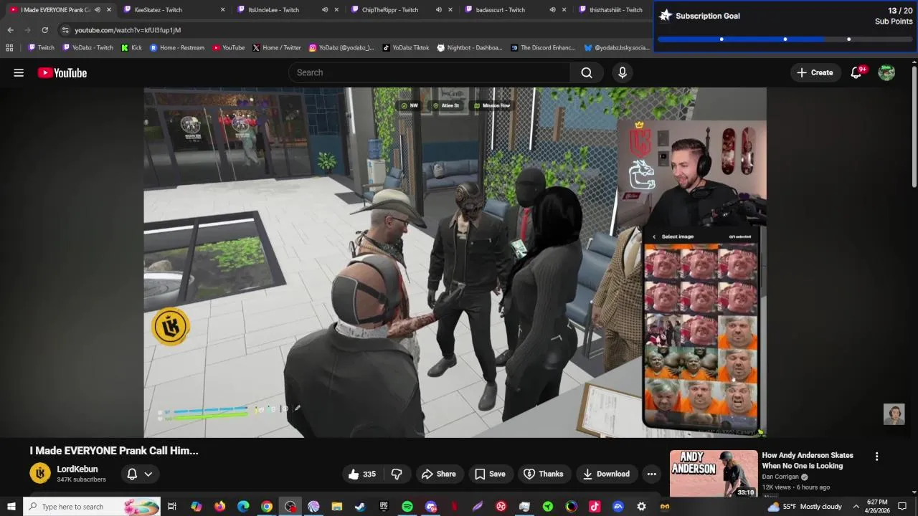Mute the ItsUncleLee tab audio
Screen dimensions: 918x516
tap(325, 10)
